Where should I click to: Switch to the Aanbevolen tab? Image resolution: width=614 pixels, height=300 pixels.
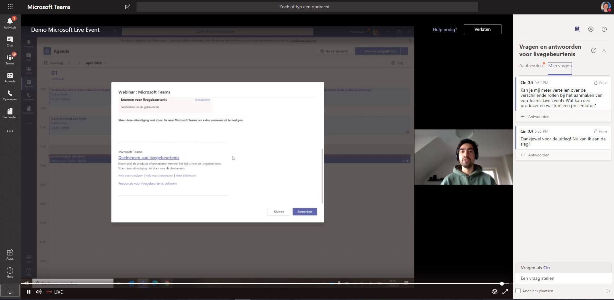click(x=531, y=65)
